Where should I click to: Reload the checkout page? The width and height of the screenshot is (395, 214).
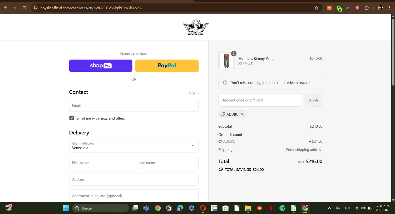(24, 8)
